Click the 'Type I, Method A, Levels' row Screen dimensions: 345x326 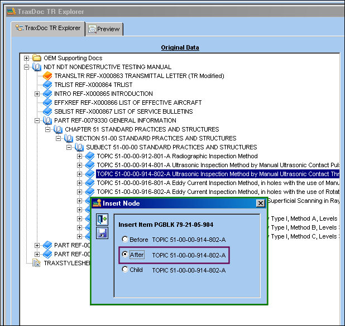pos(304,218)
